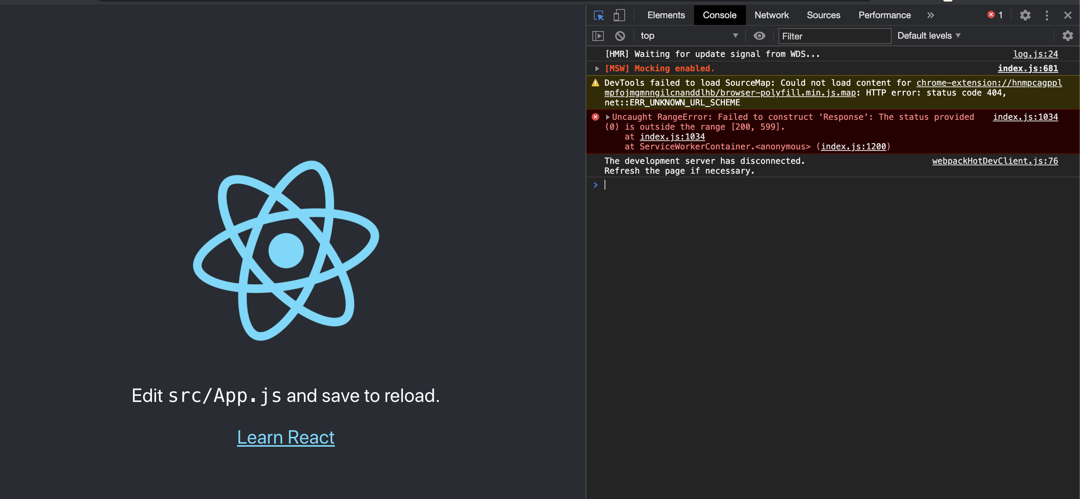
Task: Click the DevTools dock position icon
Action: click(x=1047, y=14)
